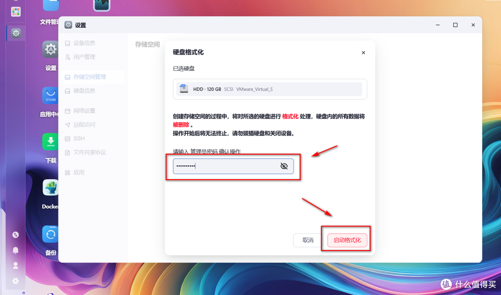Click the round status icon above the bell
Screen dimensions: 501x295
pos(15,235)
